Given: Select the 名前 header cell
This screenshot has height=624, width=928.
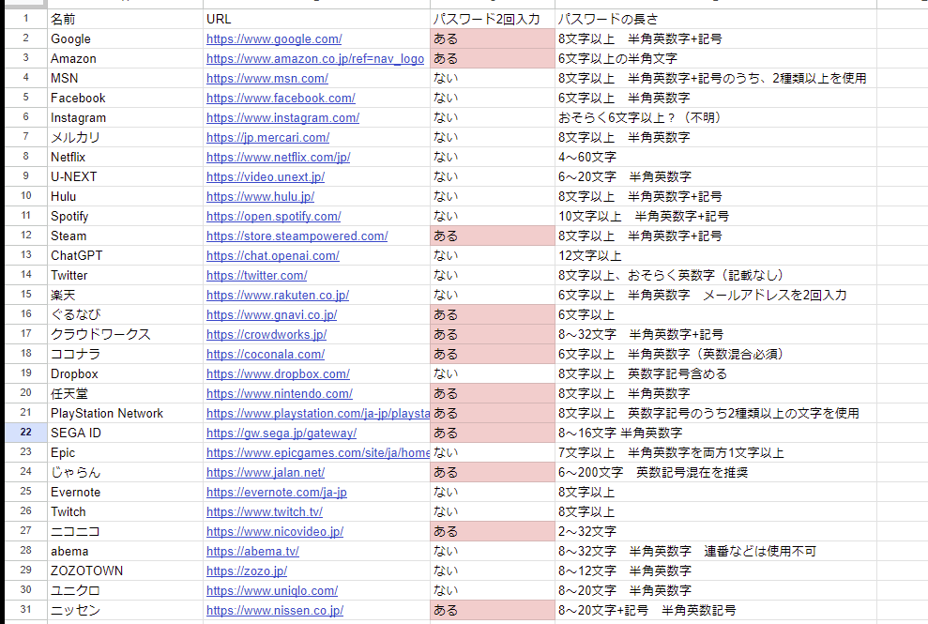Looking at the screenshot, I should (x=125, y=19).
